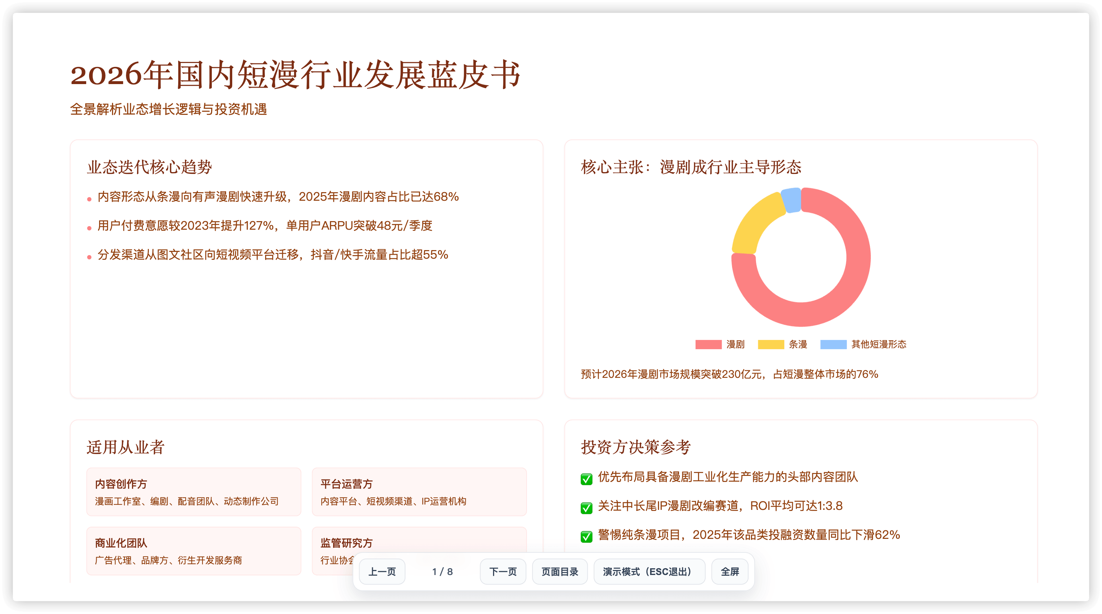Advance to next page with 下一页
The width and height of the screenshot is (1102, 614).
click(x=503, y=572)
